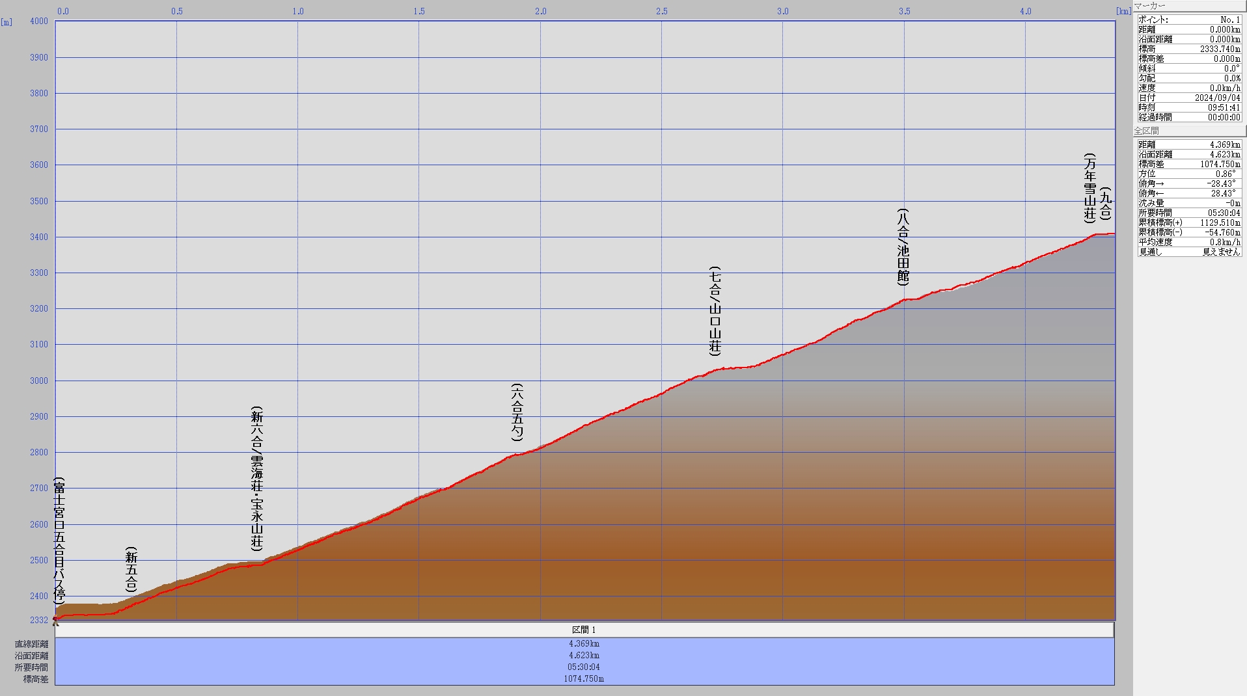Click the 九合 waypoint label
Image resolution: width=1247 pixels, height=696 pixels.
1105,203
